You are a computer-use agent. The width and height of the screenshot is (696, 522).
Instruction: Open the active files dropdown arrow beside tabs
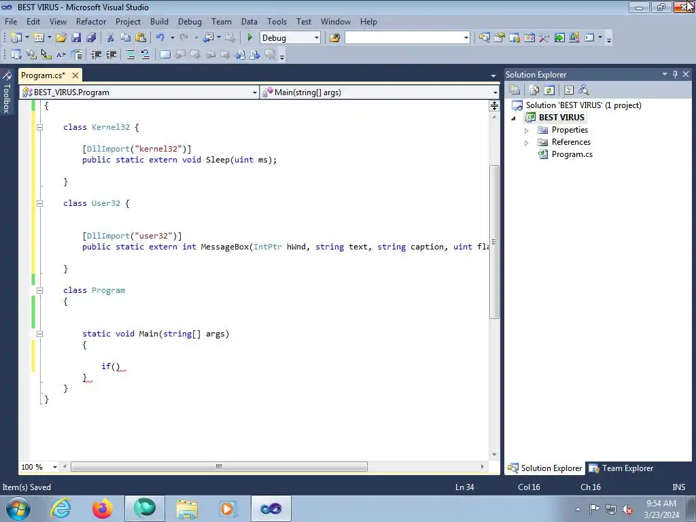tap(493, 76)
